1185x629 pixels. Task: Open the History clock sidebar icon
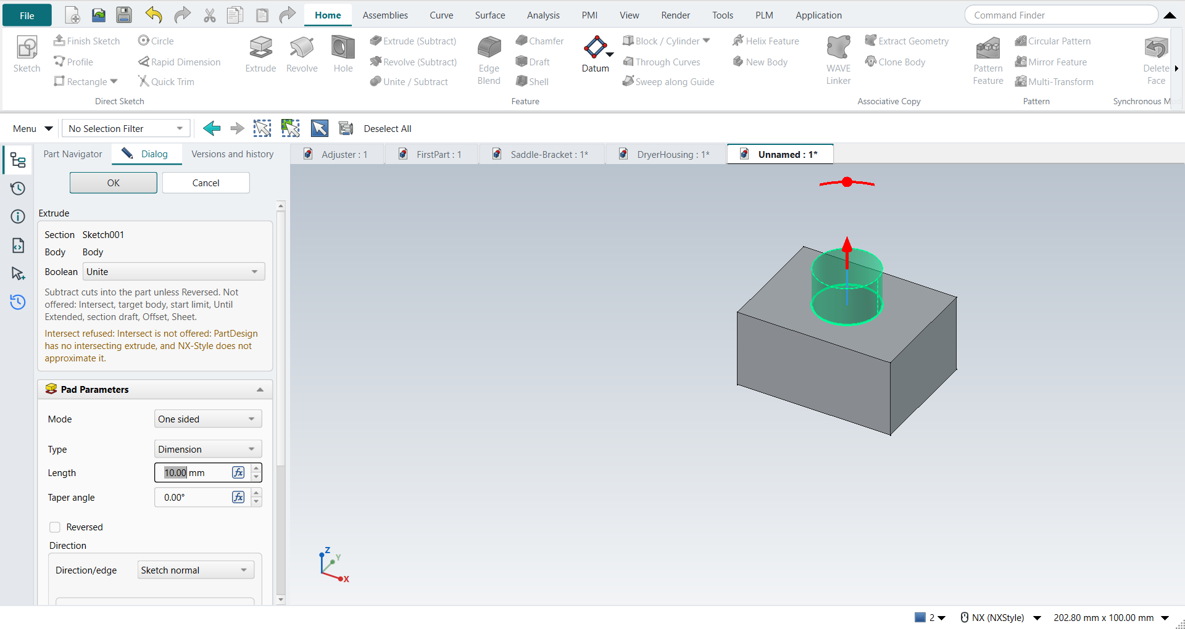18,189
